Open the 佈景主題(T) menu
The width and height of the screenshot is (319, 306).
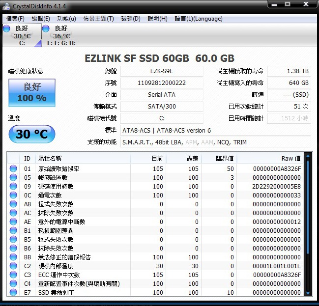coord(98,19)
